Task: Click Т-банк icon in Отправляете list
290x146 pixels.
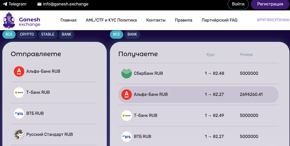Action: [x=19, y=92]
